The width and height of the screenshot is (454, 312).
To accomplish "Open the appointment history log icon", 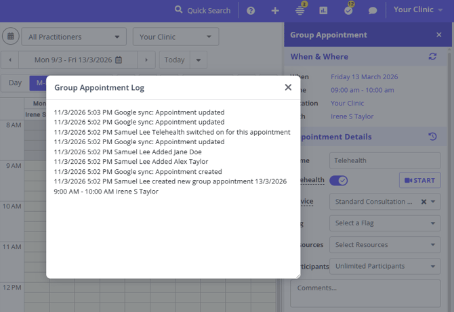I will [x=432, y=137].
